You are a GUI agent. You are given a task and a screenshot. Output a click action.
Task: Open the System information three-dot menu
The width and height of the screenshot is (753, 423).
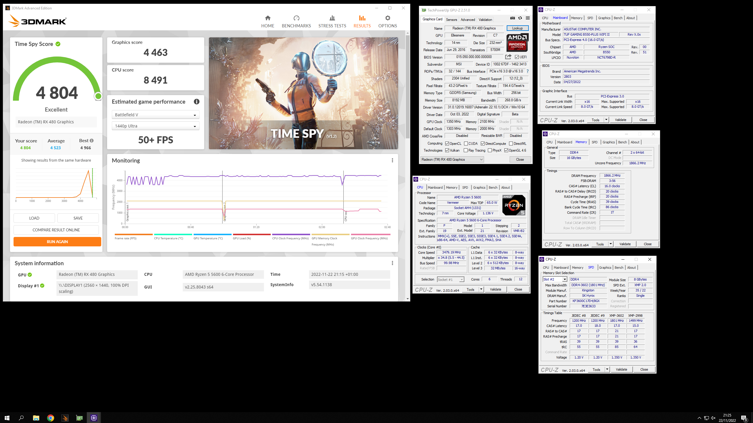click(392, 263)
